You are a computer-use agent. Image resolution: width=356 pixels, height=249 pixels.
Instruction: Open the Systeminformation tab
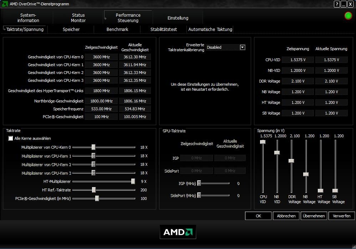pos(28,18)
